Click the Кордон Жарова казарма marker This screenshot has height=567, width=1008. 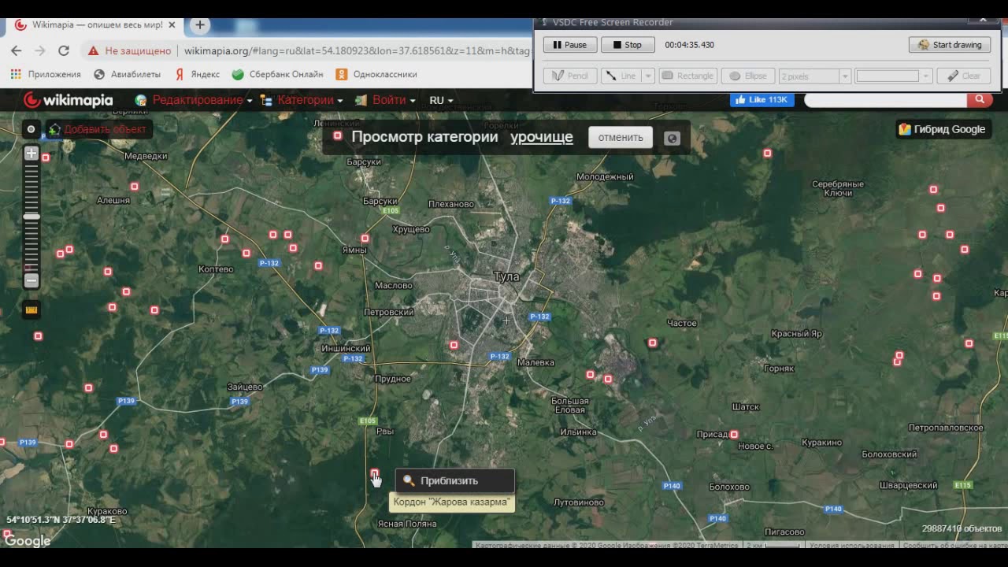point(374,472)
